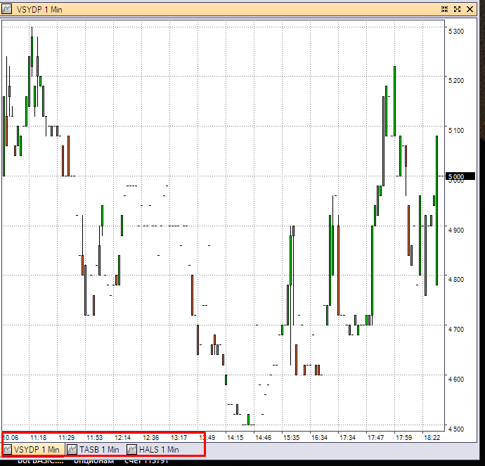Click the 14:46 time axis label
The width and height of the screenshot is (485, 466).
coord(263,438)
